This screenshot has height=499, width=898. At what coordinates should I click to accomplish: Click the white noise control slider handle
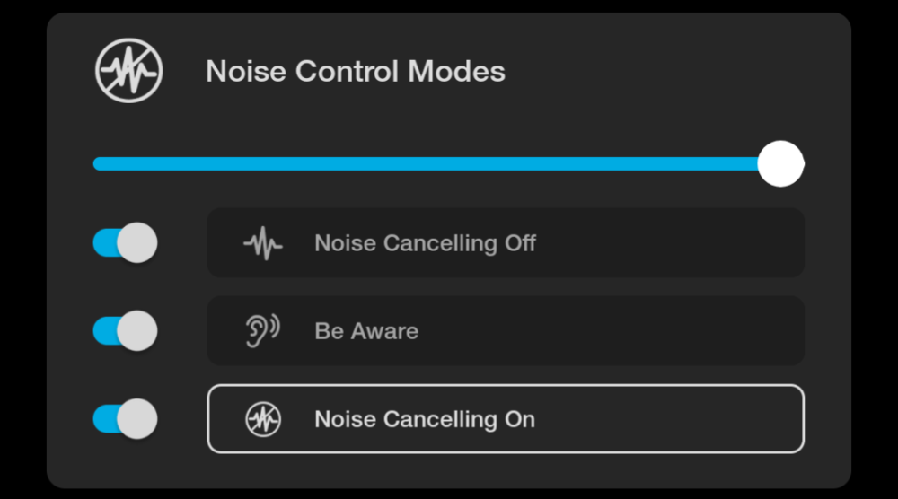point(780,163)
